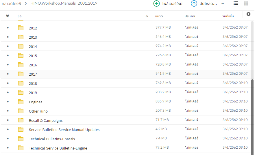Toggle favorite dot for 2015 row
This screenshot has width=257, height=155.
pos(8,55)
